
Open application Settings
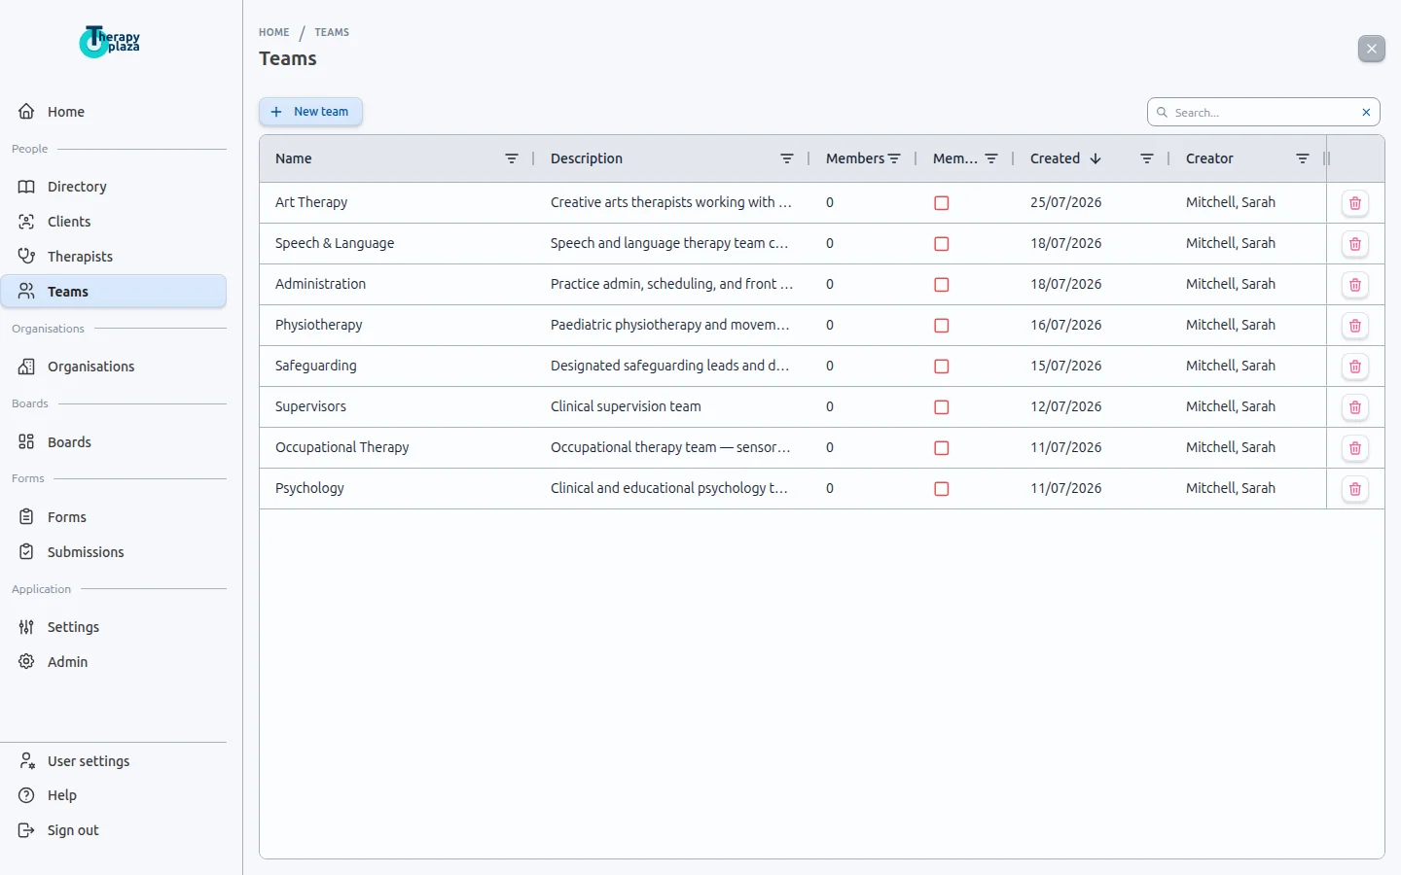tap(114, 627)
